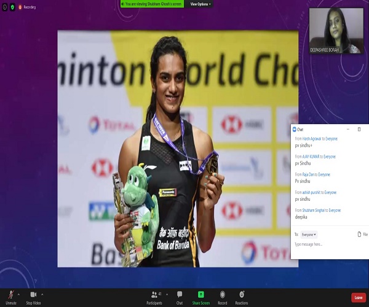Click the 'You are viewing Shubham Ghosh's screen' banner
Viewport: 369px width, 307px height.
tap(152, 4)
